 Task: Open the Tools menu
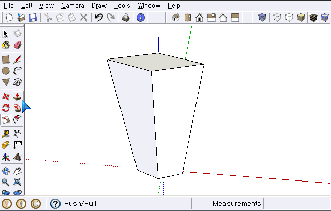(122, 5)
